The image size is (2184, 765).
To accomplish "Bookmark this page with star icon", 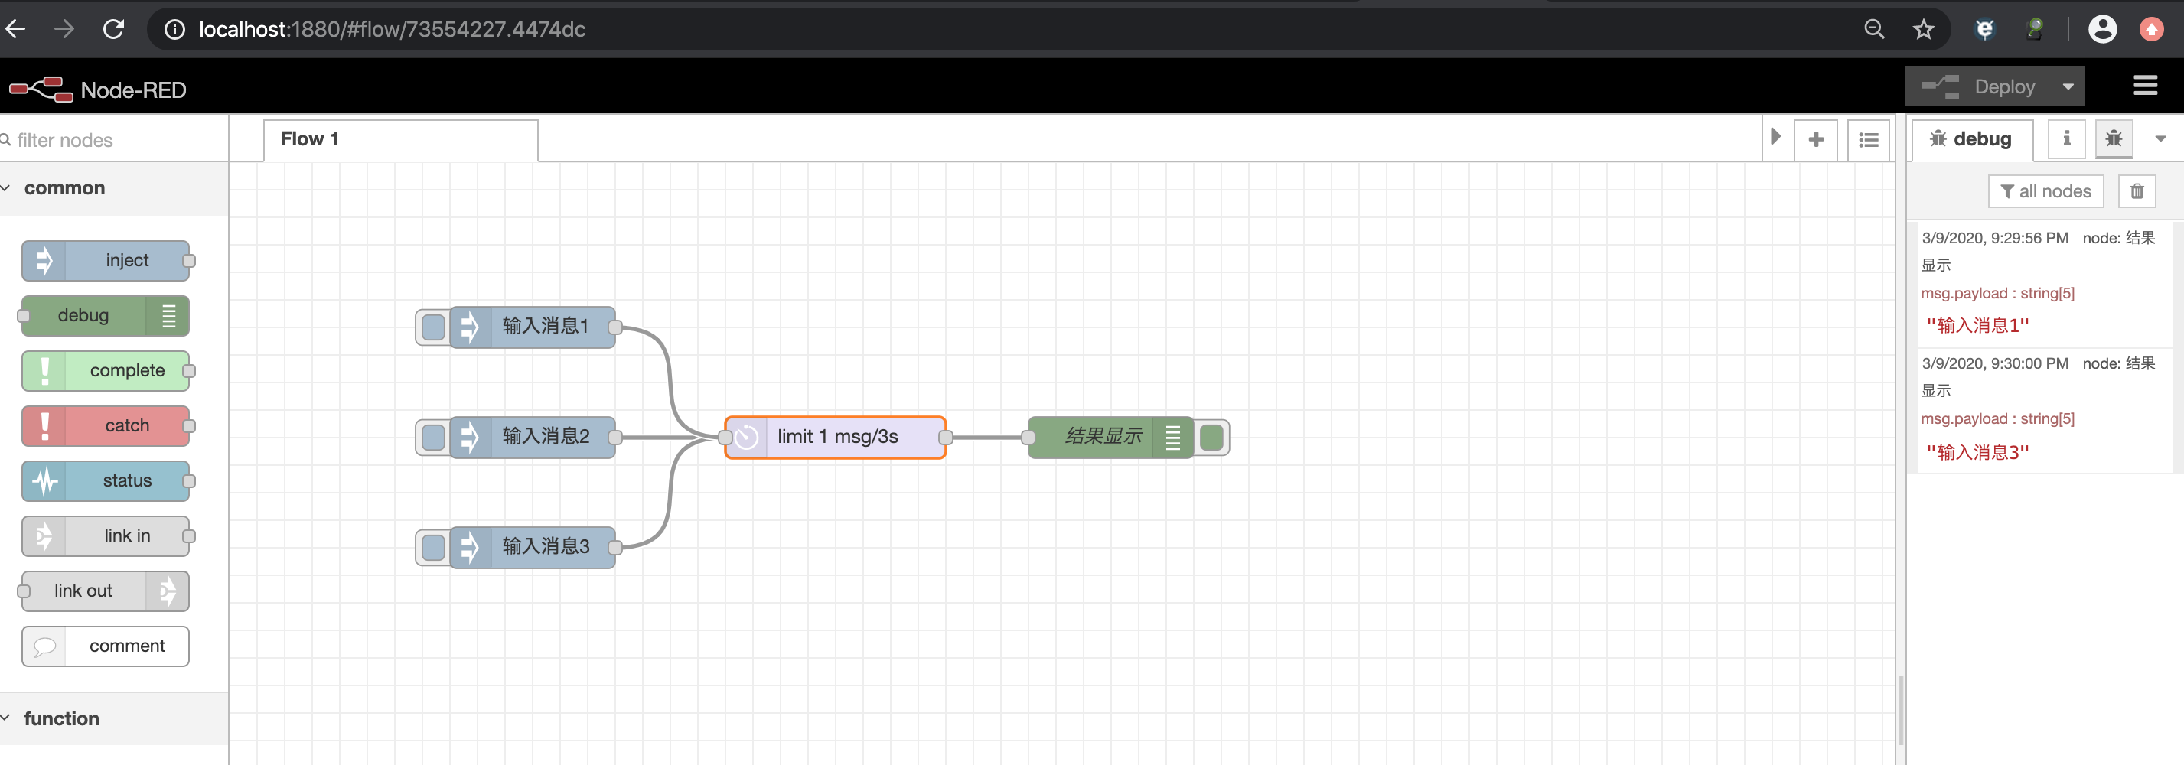I will (x=1923, y=30).
